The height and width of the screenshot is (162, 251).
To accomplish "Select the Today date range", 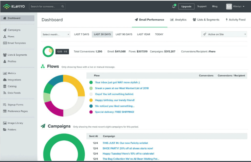I will (x=159, y=34).
